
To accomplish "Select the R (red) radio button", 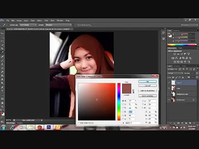I will pyautogui.click(x=123, y=112).
